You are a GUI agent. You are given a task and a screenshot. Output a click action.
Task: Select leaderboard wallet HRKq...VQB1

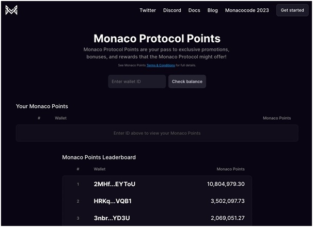pos(113,201)
